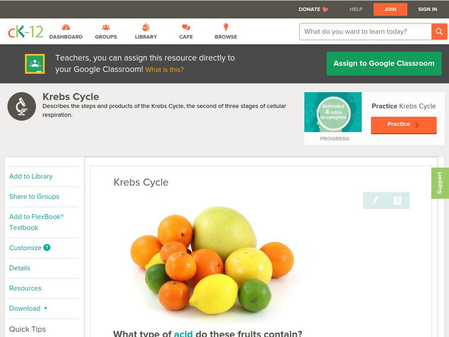Open the Cafe chat bubbles icon

pyautogui.click(x=186, y=27)
